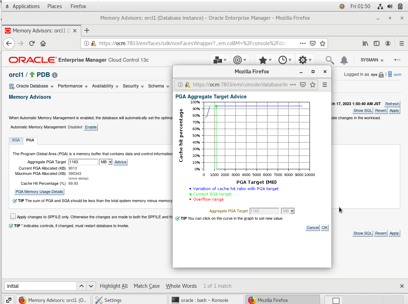Viewport: 408px width, 304px height.
Task: Switch to SGA tab
Action: click(16, 140)
